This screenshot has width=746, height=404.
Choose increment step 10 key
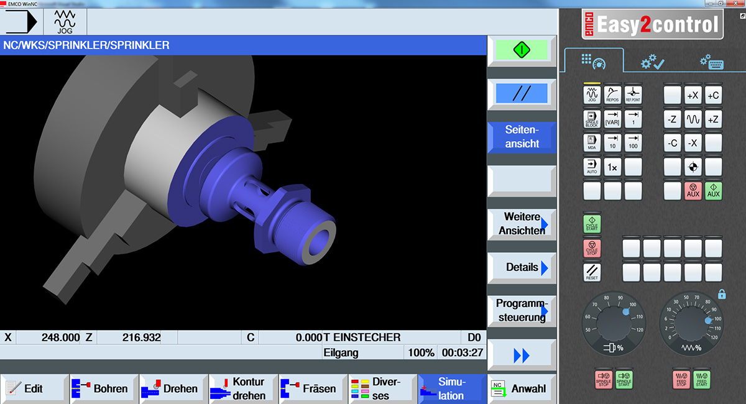612,143
